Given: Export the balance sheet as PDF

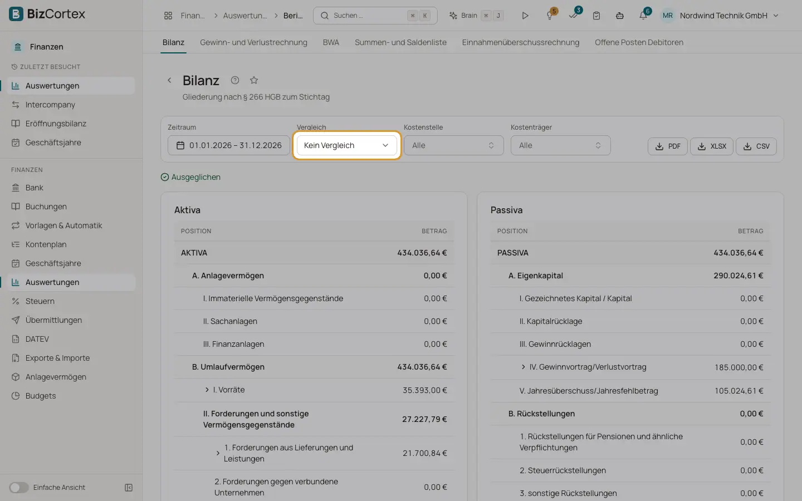Looking at the screenshot, I should 668,146.
